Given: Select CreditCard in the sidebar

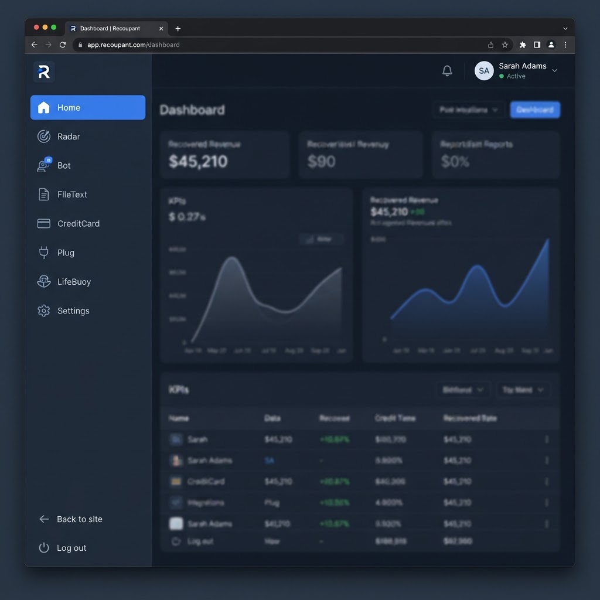Looking at the screenshot, I should pyautogui.click(x=88, y=223).
